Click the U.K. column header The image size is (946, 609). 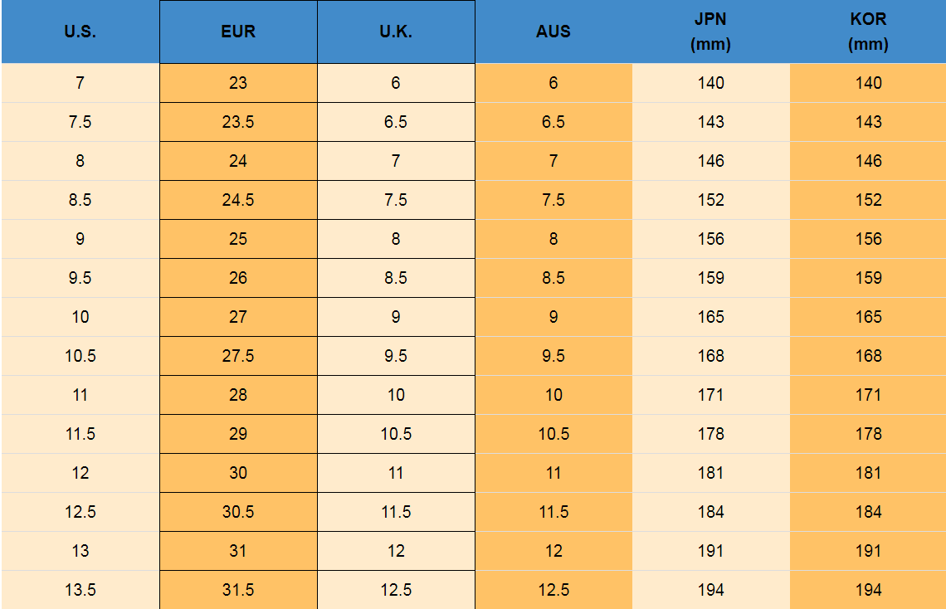pos(396,32)
